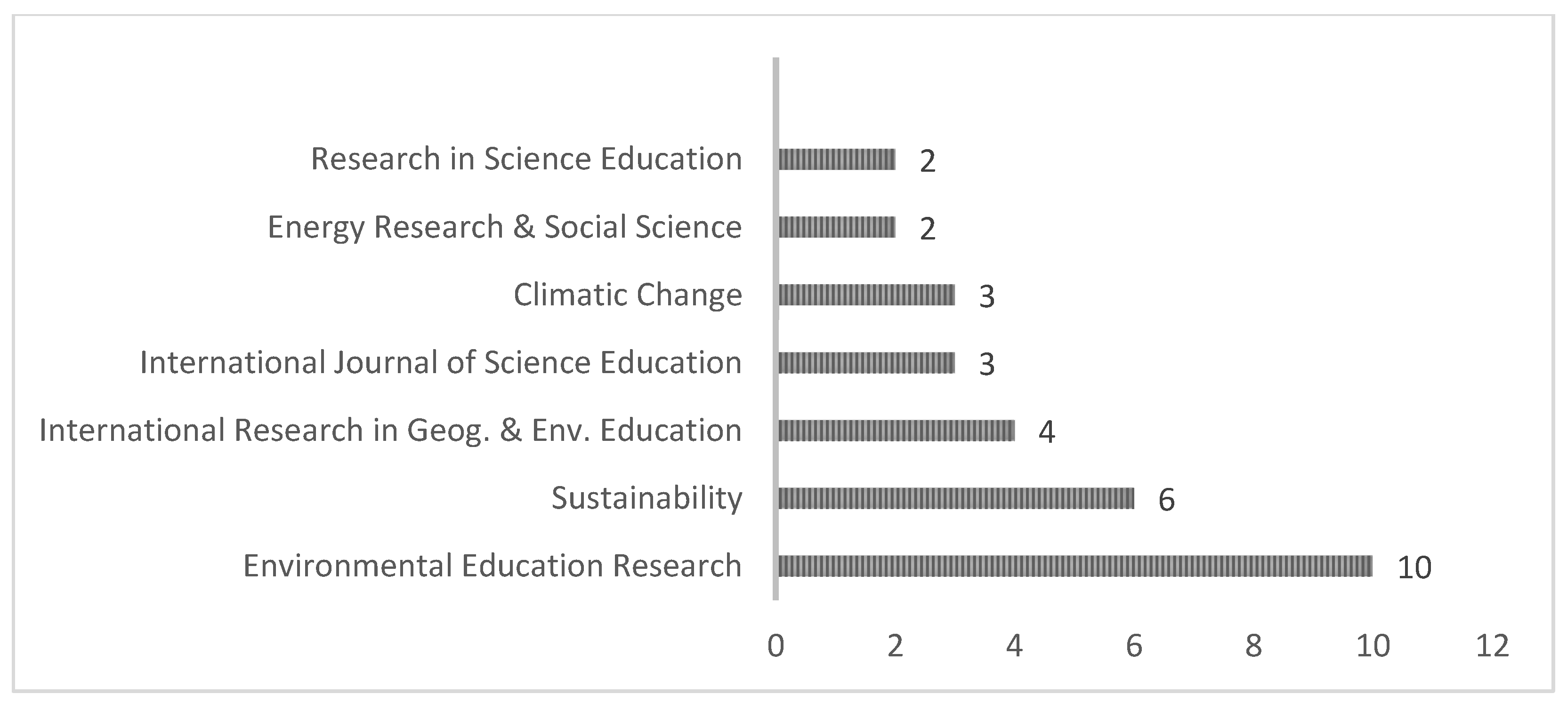Click the "Climatic Change" category label
1567x702 pixels.
click(628, 295)
